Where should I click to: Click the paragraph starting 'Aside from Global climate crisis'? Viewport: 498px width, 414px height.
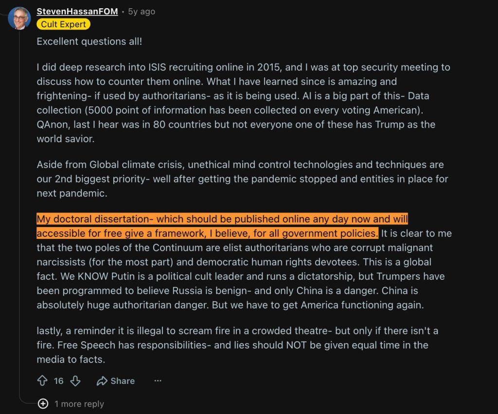pos(242,179)
